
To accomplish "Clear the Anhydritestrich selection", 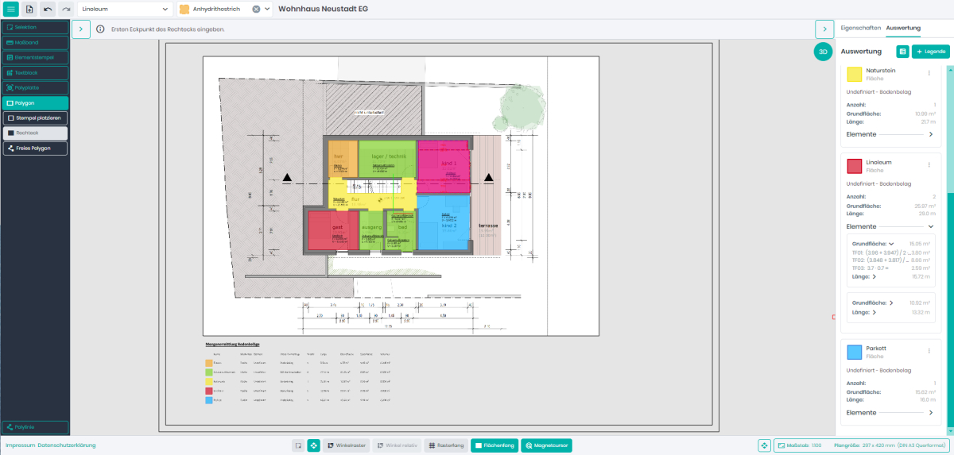I will [x=256, y=10].
